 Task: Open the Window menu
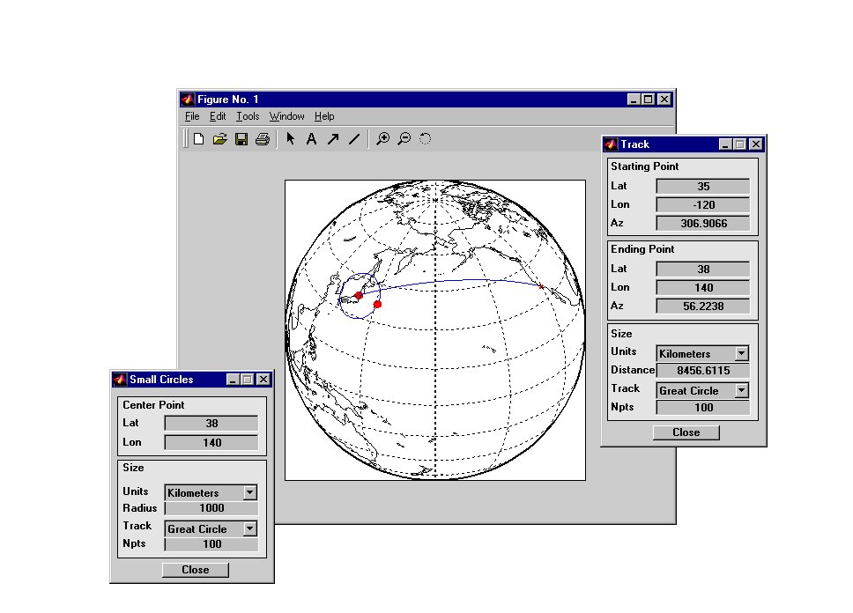tap(286, 116)
